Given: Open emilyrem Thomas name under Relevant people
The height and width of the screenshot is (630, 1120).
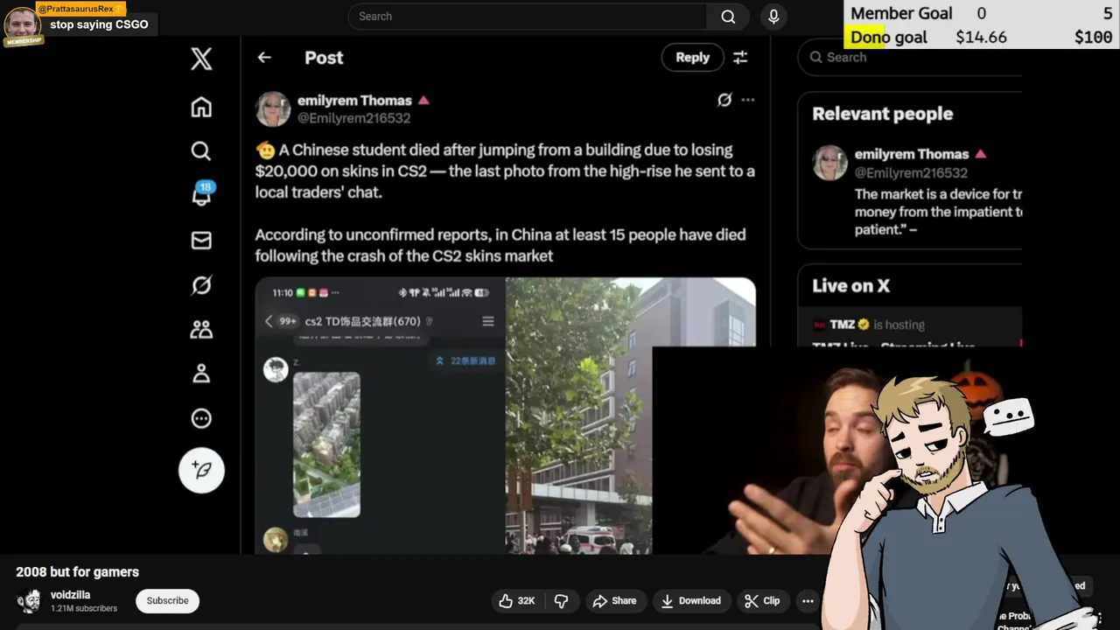Looking at the screenshot, I should (x=912, y=154).
